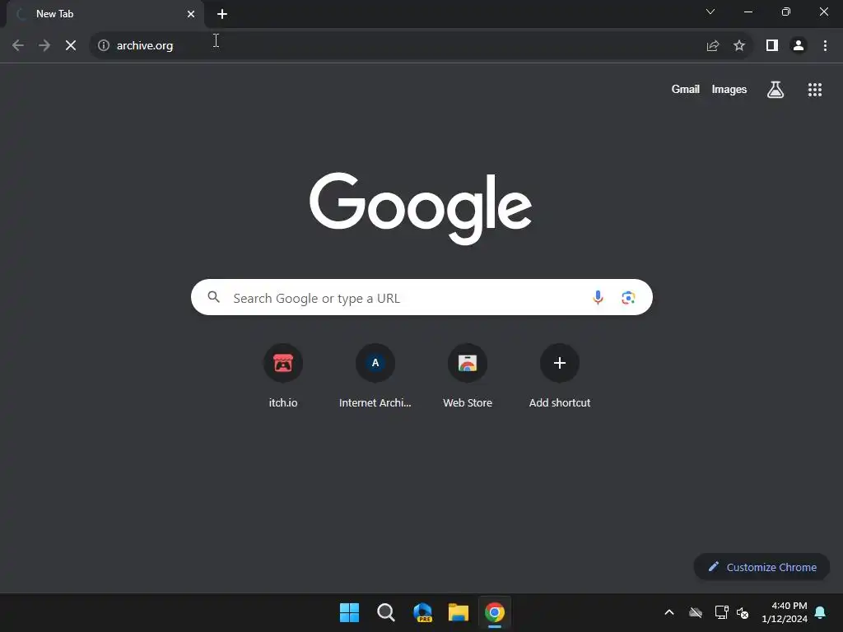The width and height of the screenshot is (843, 632).
Task: Search by image with Google Lens icon
Action: pos(628,297)
